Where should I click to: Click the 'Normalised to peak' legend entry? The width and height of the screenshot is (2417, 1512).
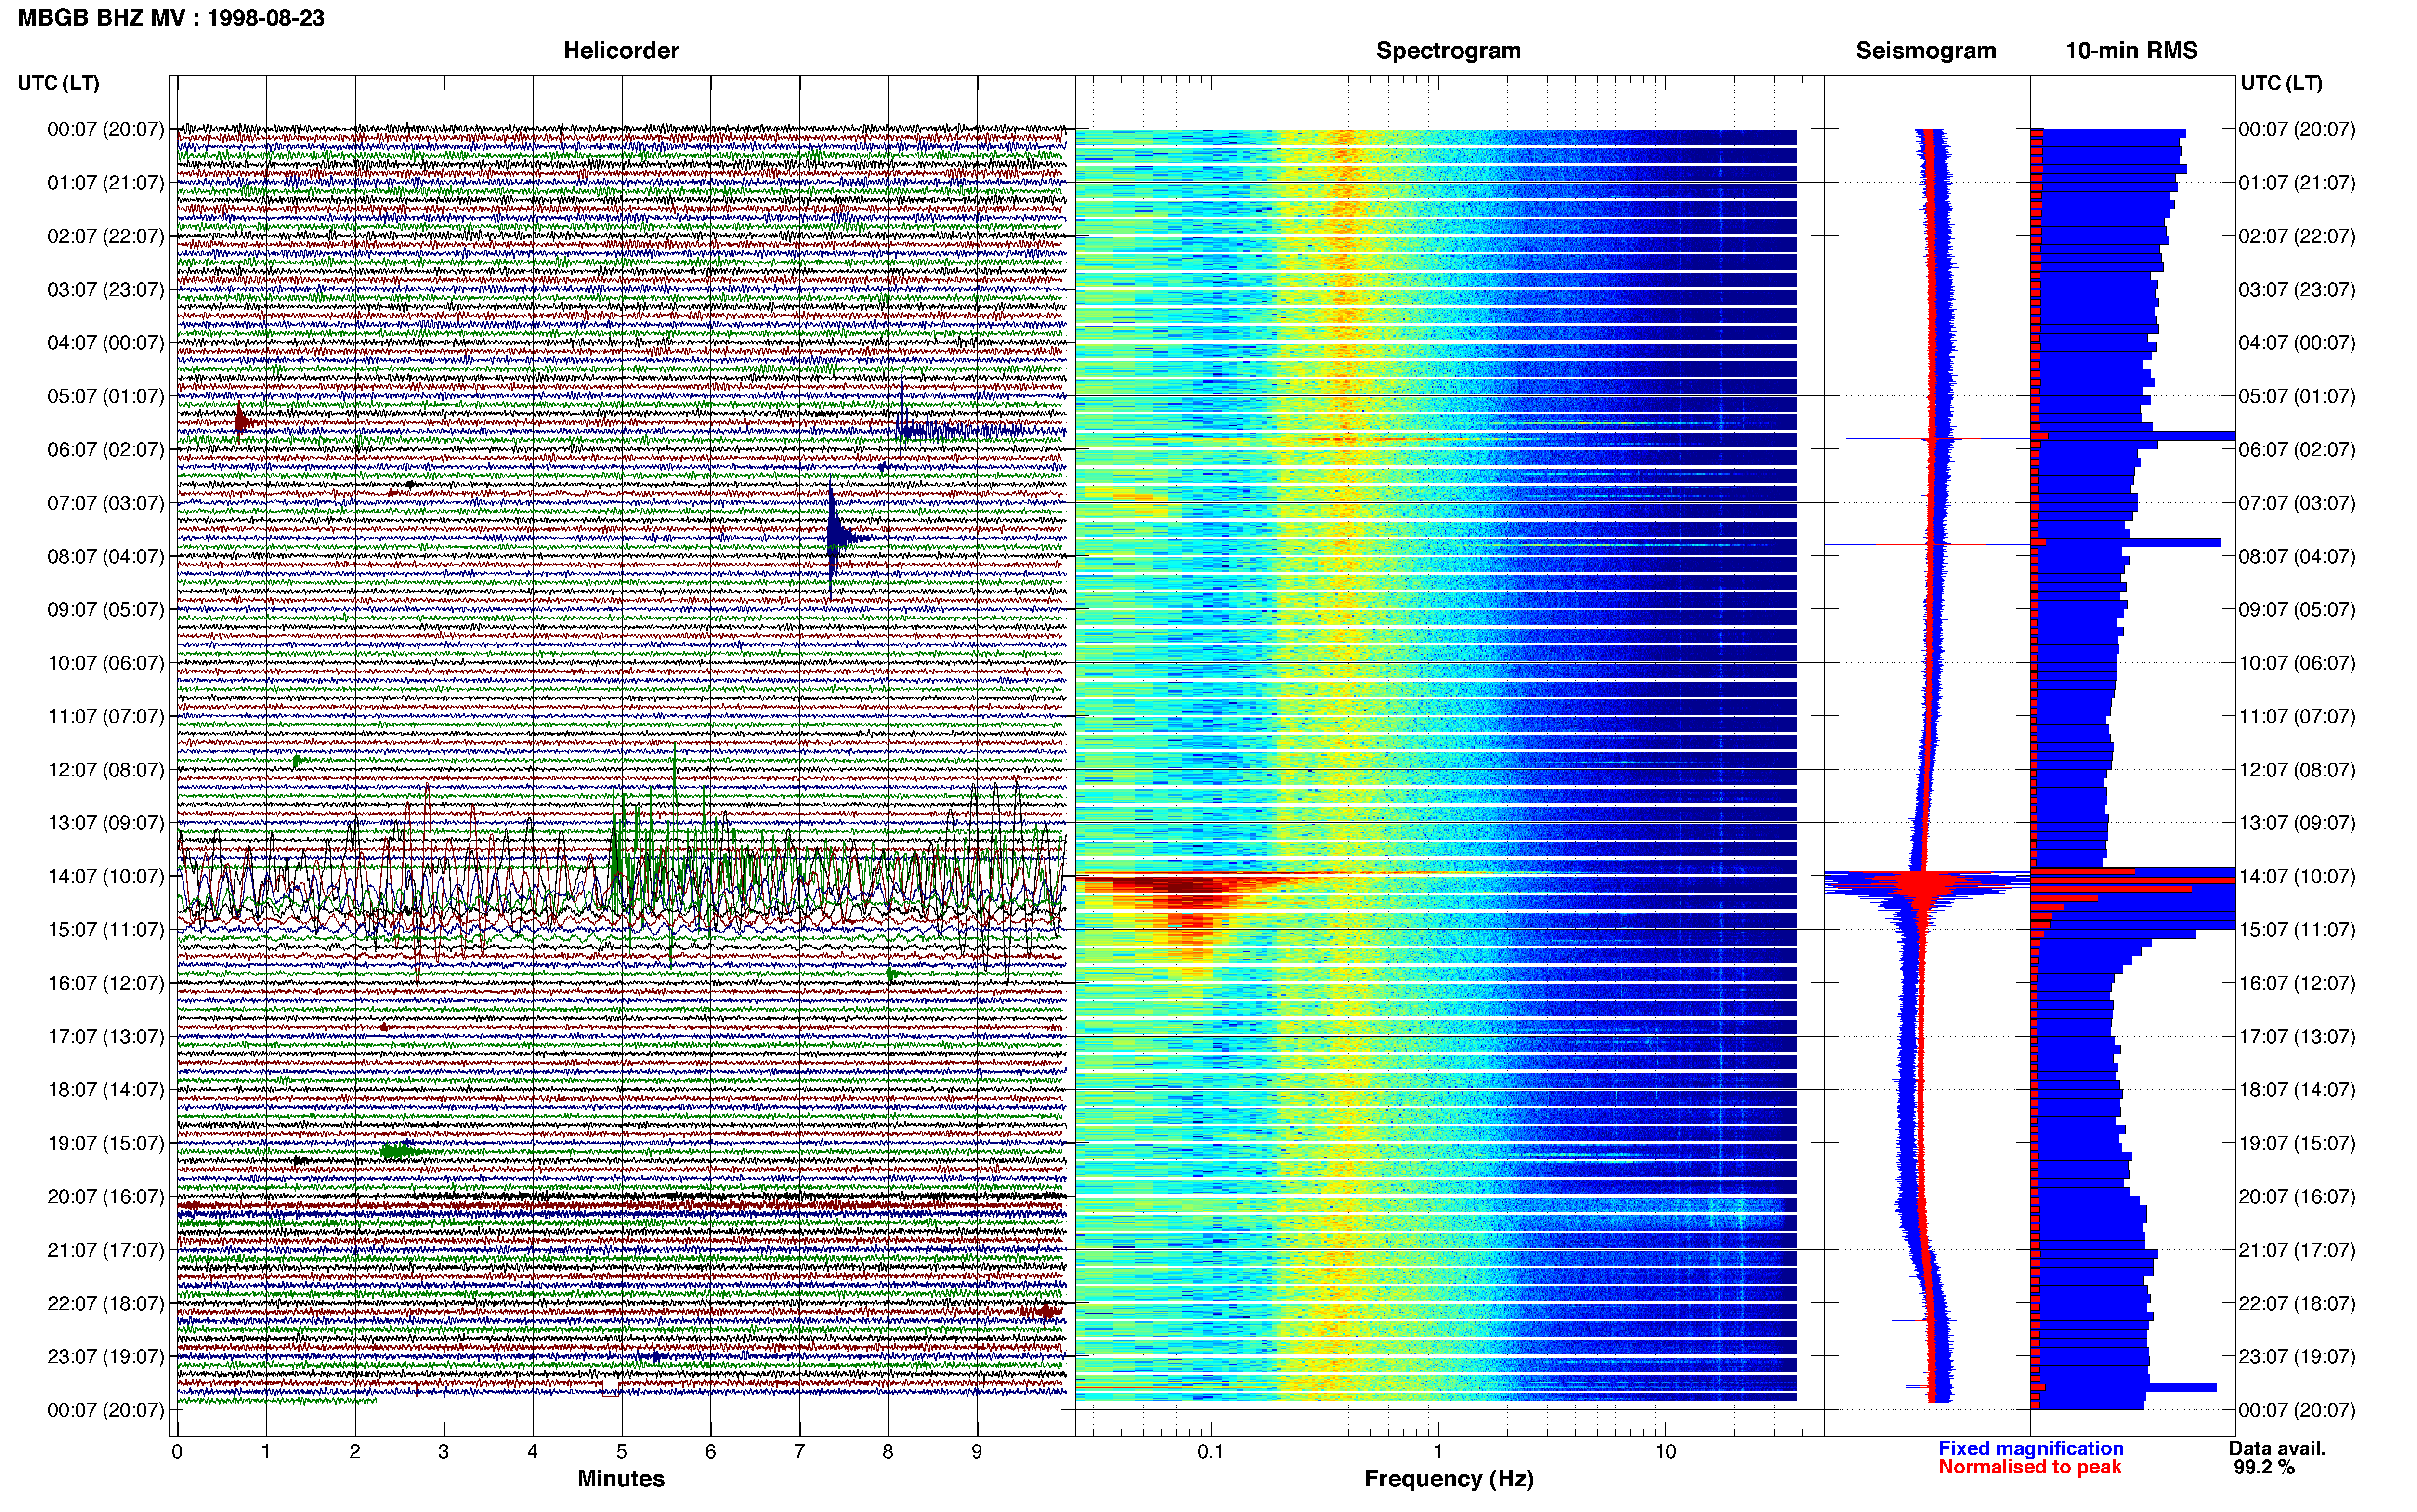coord(2029,1467)
